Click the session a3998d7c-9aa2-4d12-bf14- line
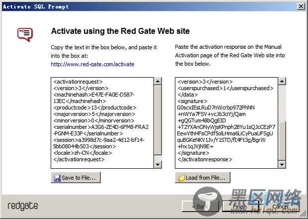This screenshot has width=308, height=219. 99,140
